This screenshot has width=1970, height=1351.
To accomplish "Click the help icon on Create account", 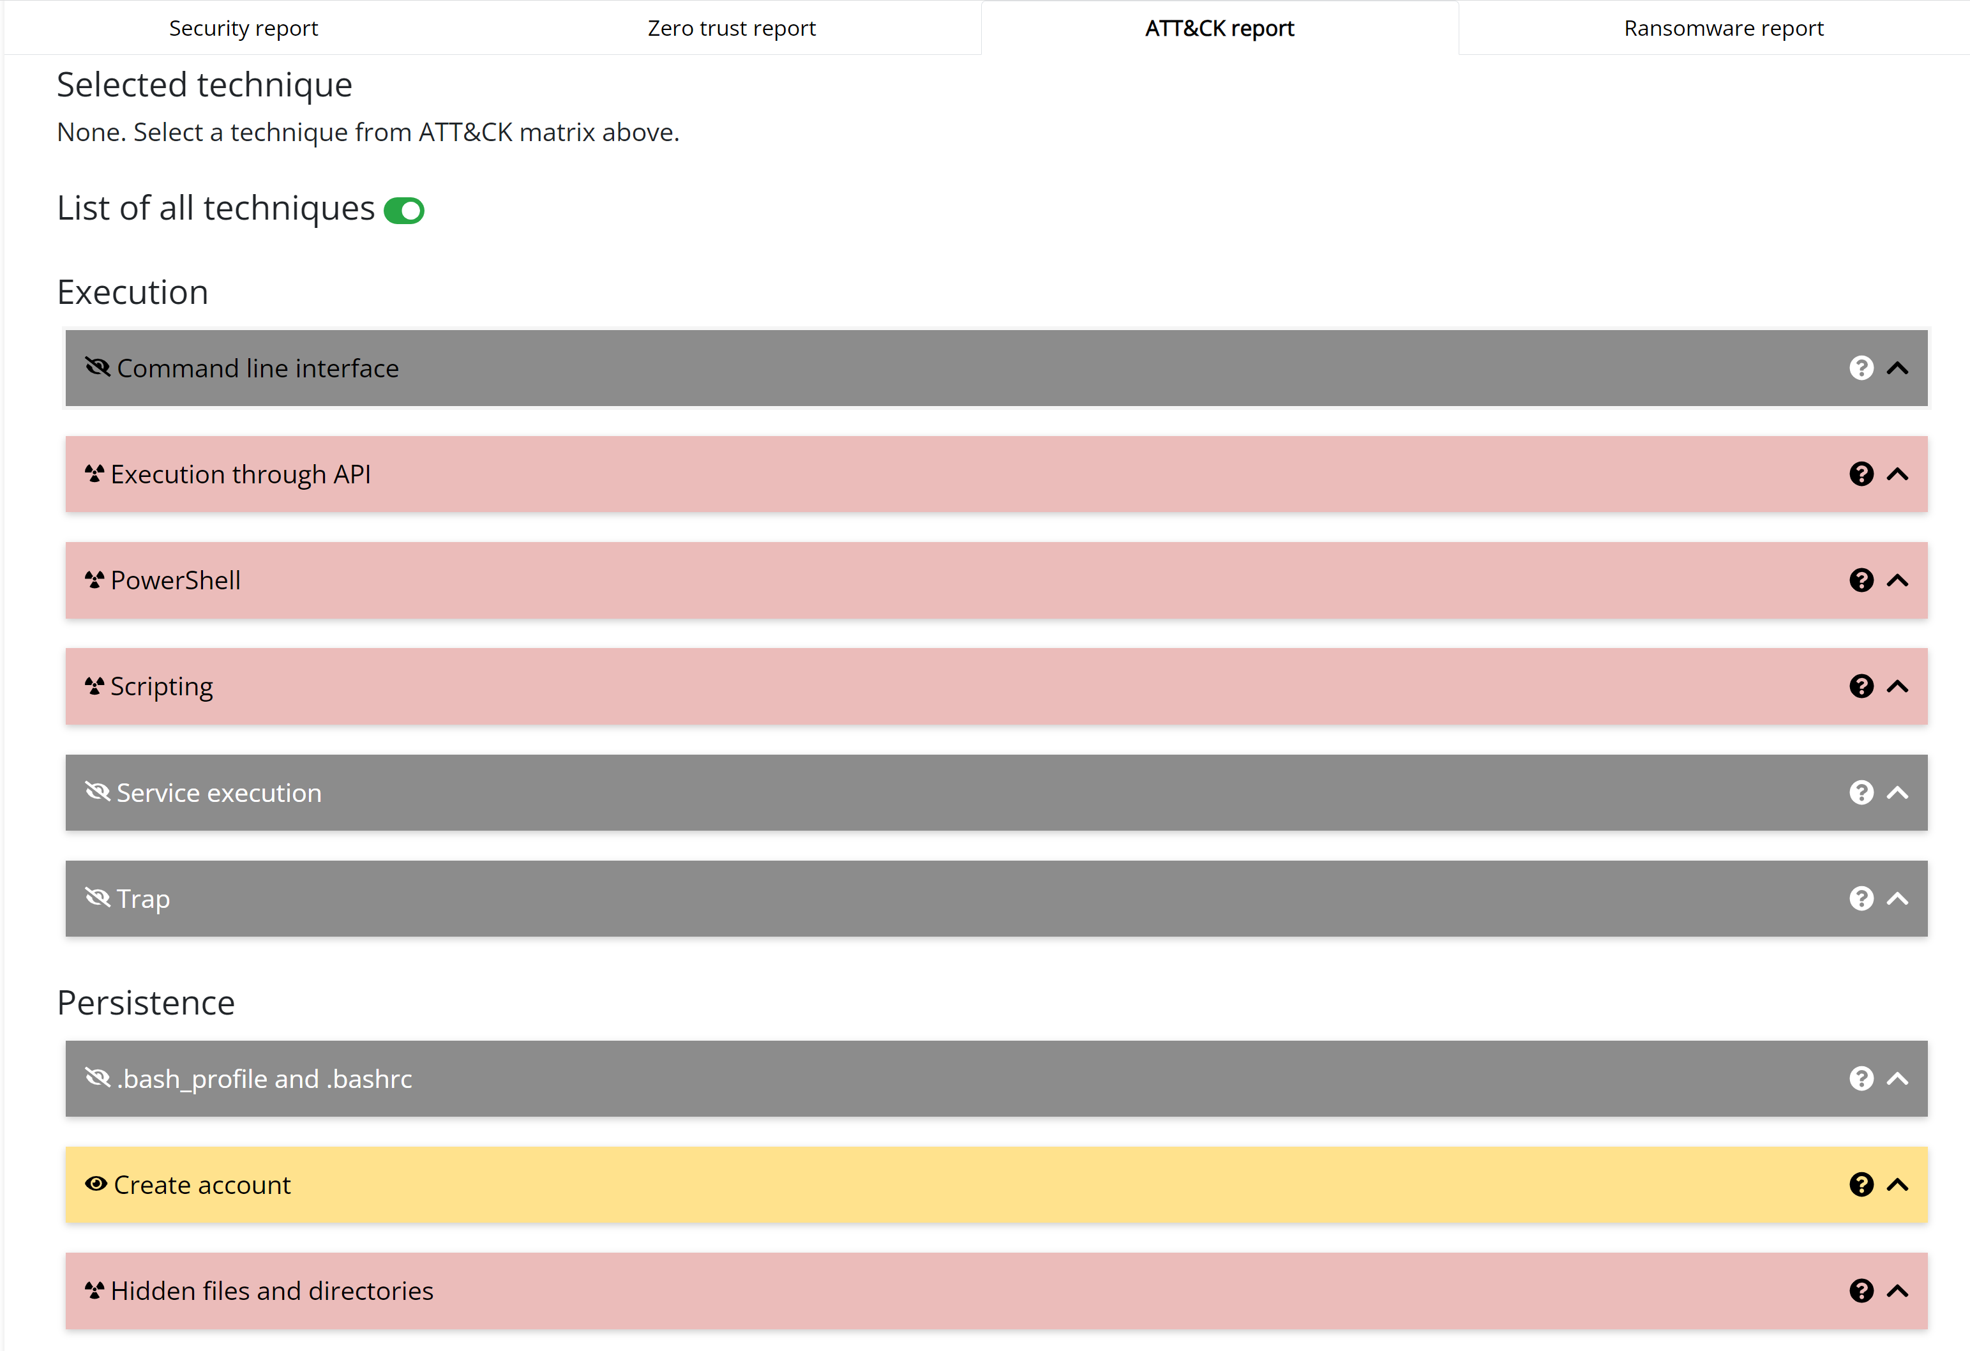I will coord(1861,1184).
